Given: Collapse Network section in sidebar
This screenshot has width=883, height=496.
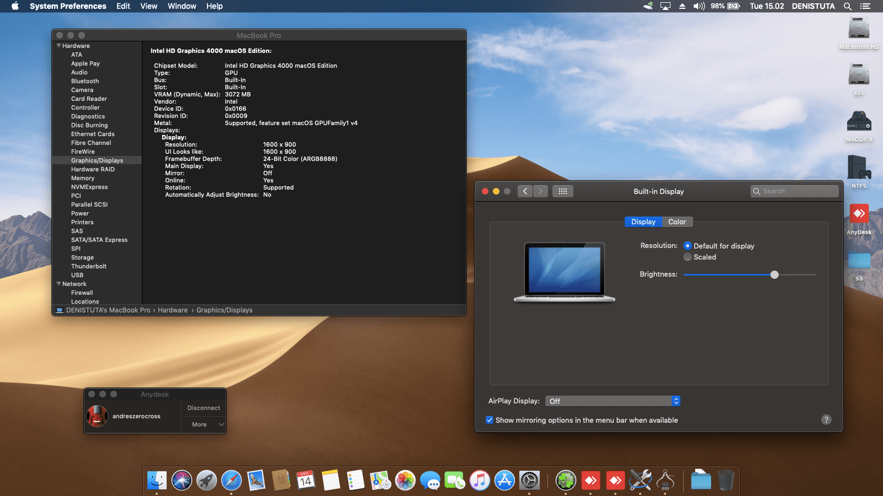Looking at the screenshot, I should click(x=58, y=284).
